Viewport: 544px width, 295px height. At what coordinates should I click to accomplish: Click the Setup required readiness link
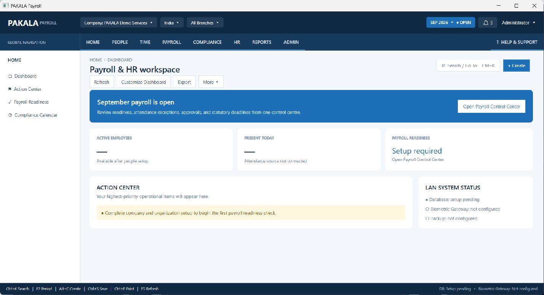click(x=417, y=151)
